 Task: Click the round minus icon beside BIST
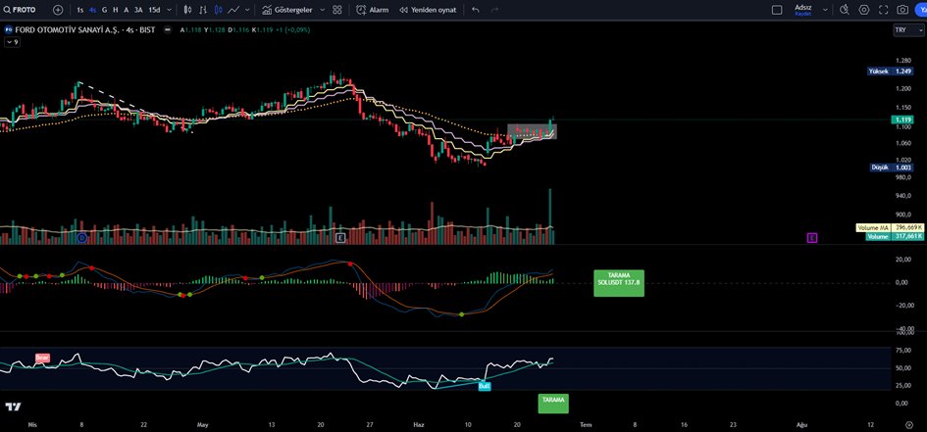168,29
